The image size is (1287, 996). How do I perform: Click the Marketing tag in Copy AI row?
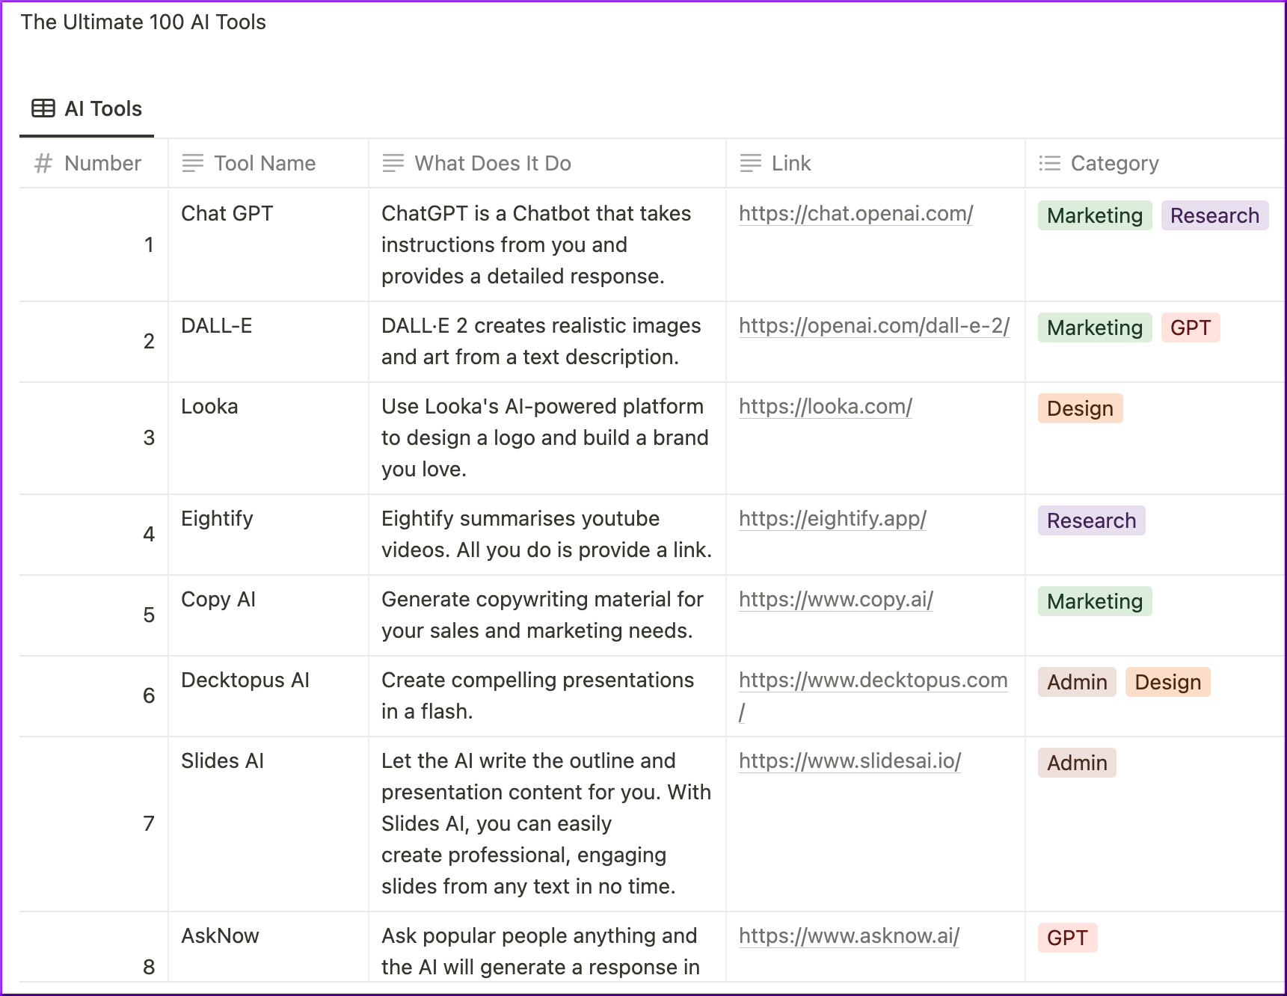tap(1095, 601)
